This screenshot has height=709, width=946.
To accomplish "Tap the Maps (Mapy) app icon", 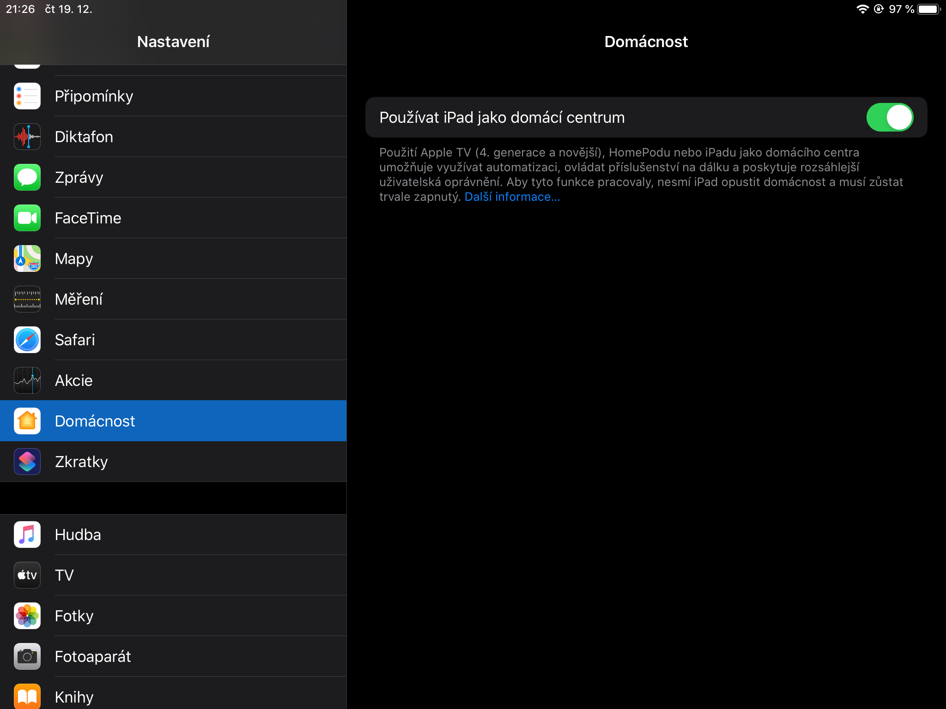I will click(27, 258).
